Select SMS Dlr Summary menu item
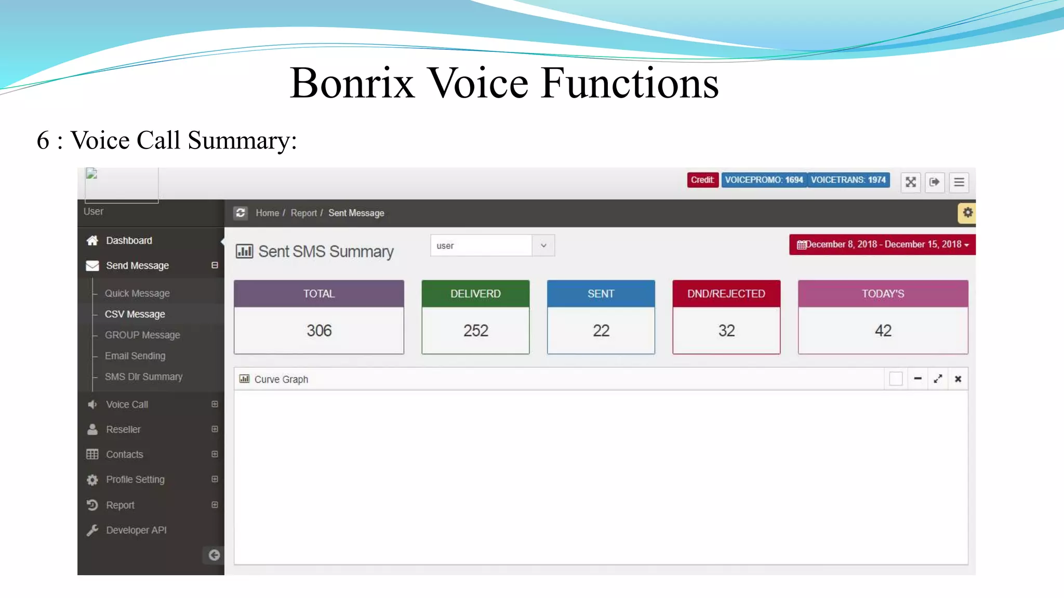Screen dimensions: 1064x598 pyautogui.click(x=143, y=376)
